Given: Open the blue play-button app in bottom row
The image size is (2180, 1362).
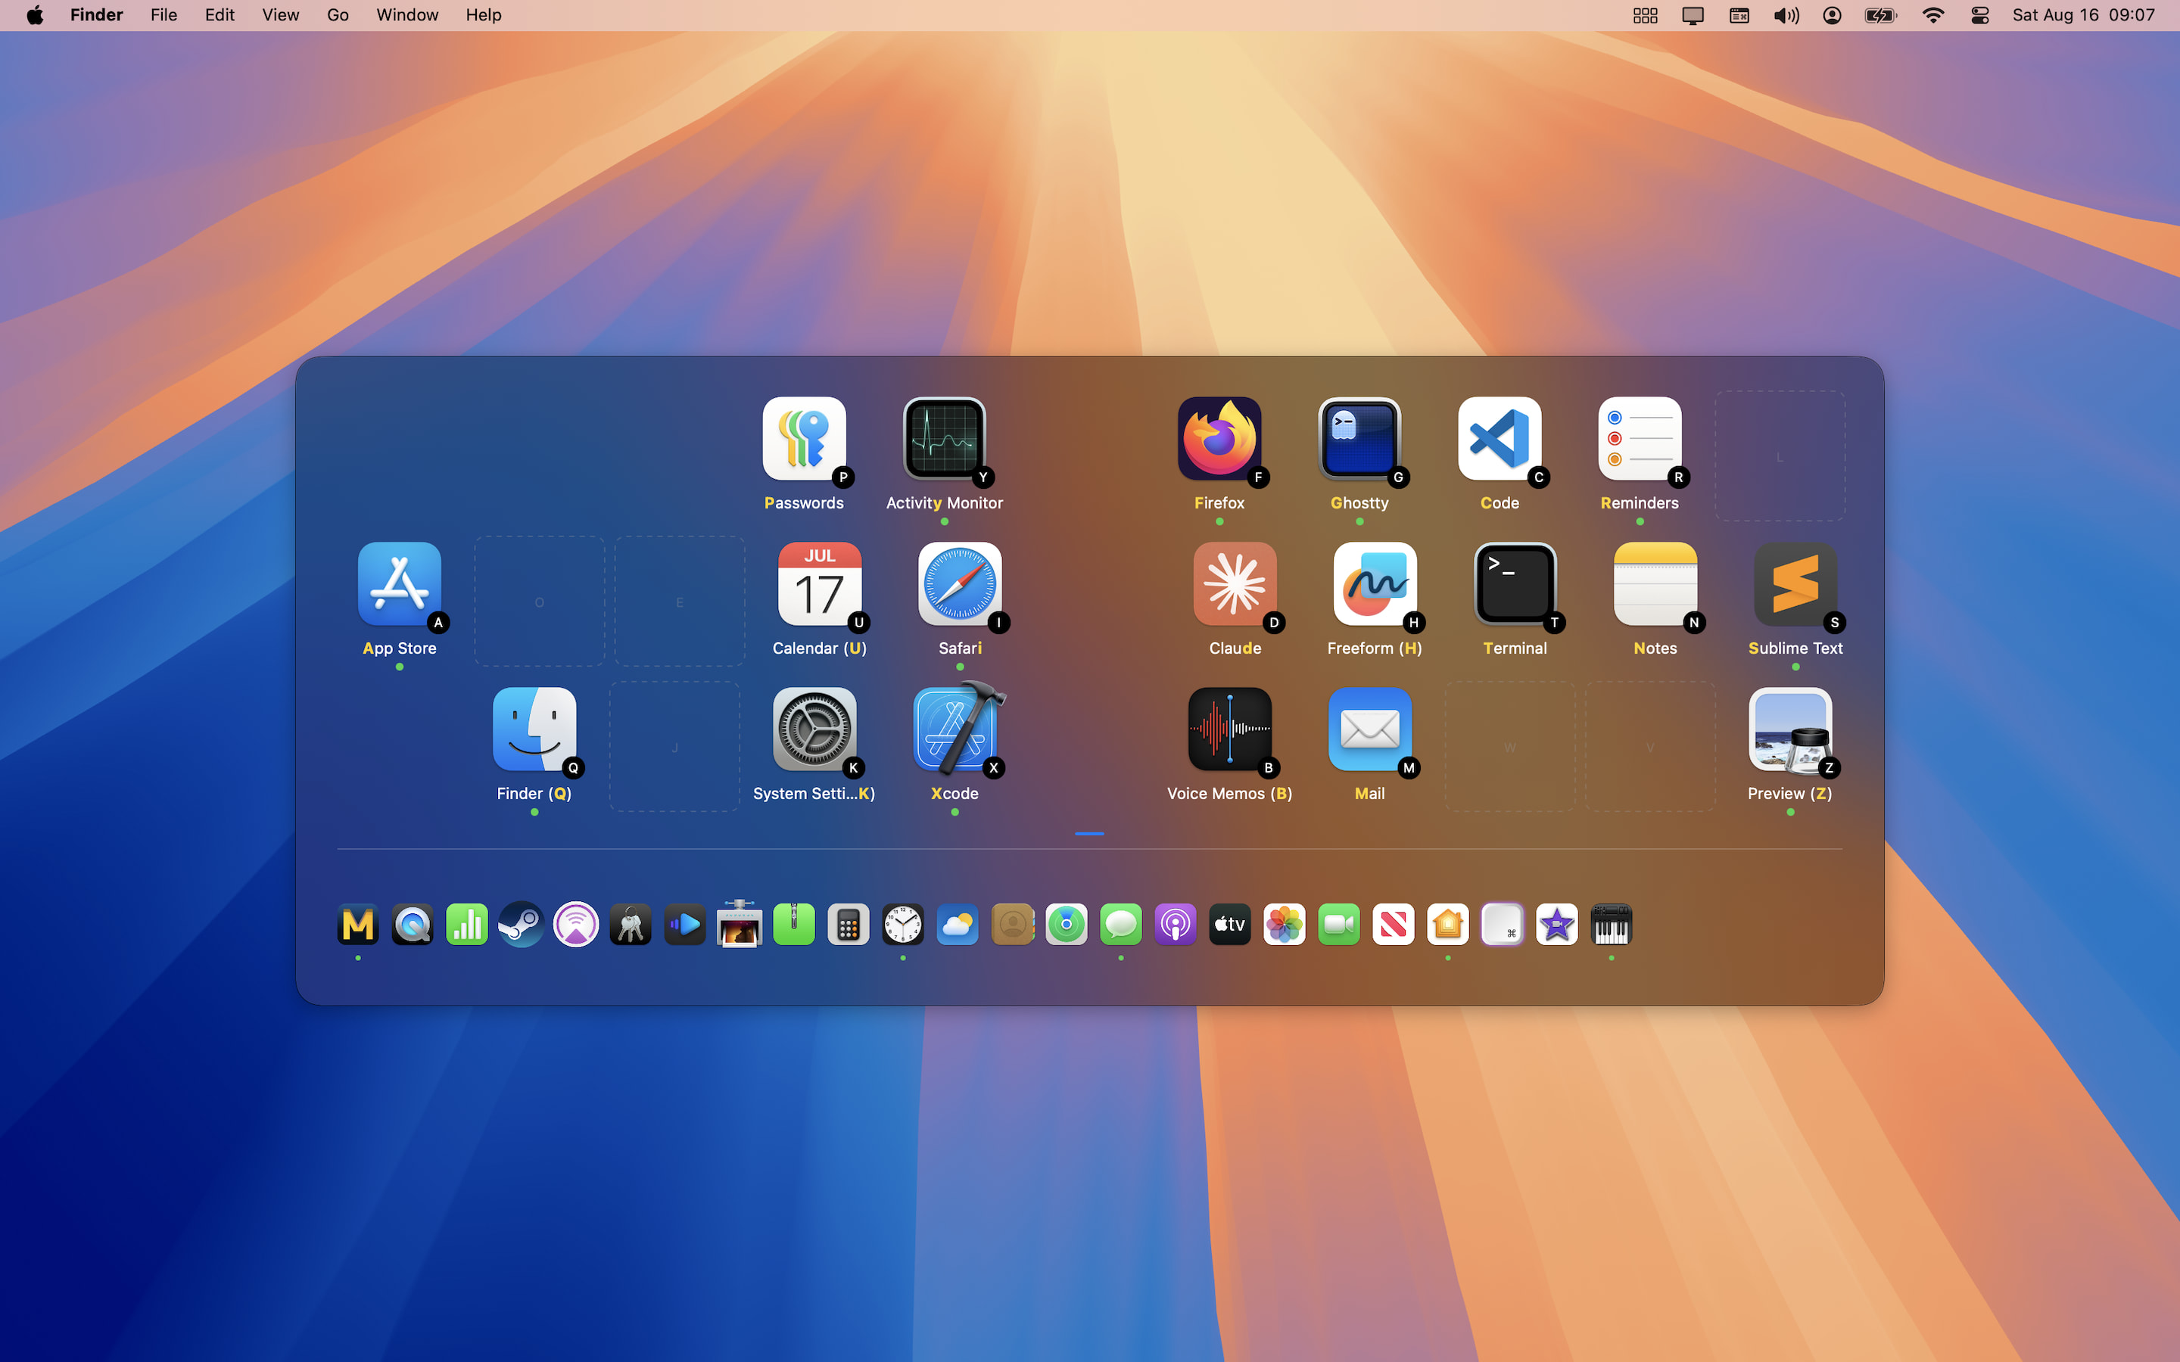Looking at the screenshot, I should (684, 924).
